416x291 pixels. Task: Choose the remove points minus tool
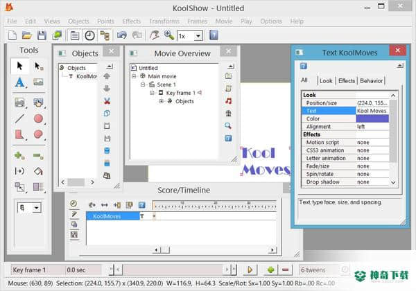(x=38, y=156)
